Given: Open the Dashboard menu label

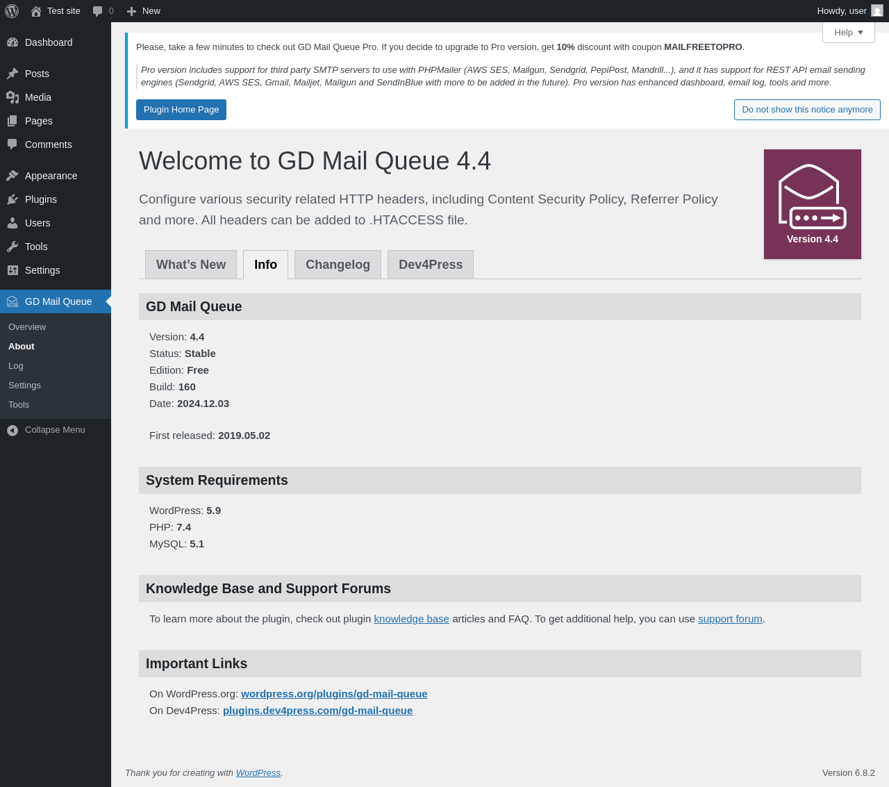Looking at the screenshot, I should (49, 42).
